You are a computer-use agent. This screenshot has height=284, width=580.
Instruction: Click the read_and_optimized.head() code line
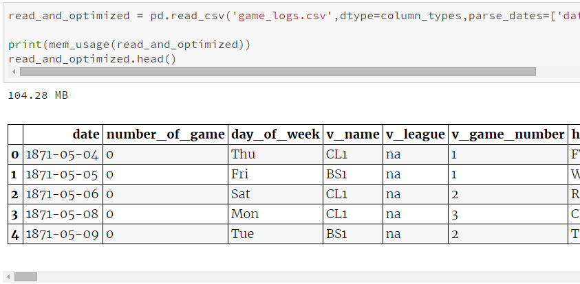click(x=92, y=59)
